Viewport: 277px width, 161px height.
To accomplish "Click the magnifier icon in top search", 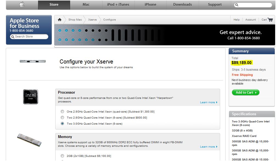I will 237,5.
